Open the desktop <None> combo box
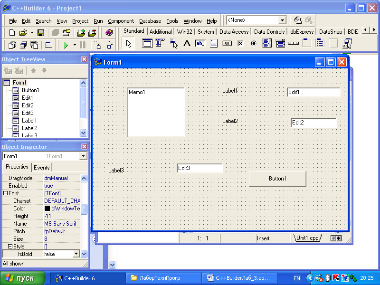380x285 pixels. (282, 20)
